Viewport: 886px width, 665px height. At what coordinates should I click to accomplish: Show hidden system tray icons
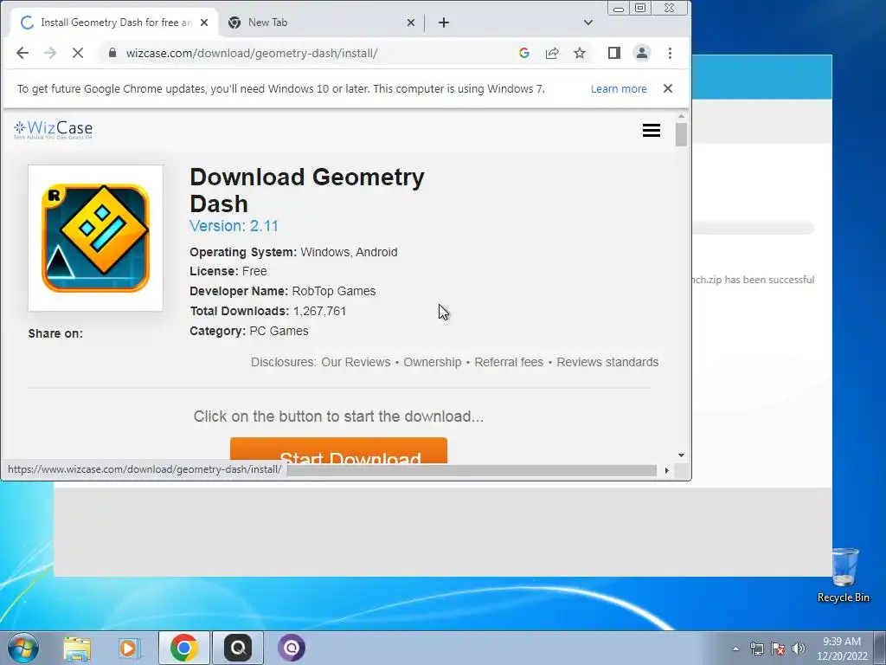coord(735,649)
